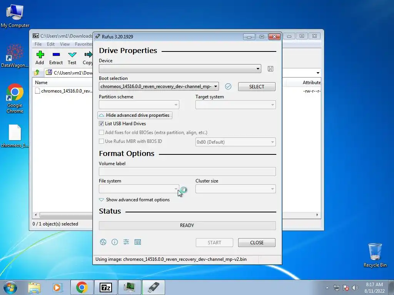394x295 pixels.
Task: Open the Recycle Bin desktop icon
Action: pos(375,255)
